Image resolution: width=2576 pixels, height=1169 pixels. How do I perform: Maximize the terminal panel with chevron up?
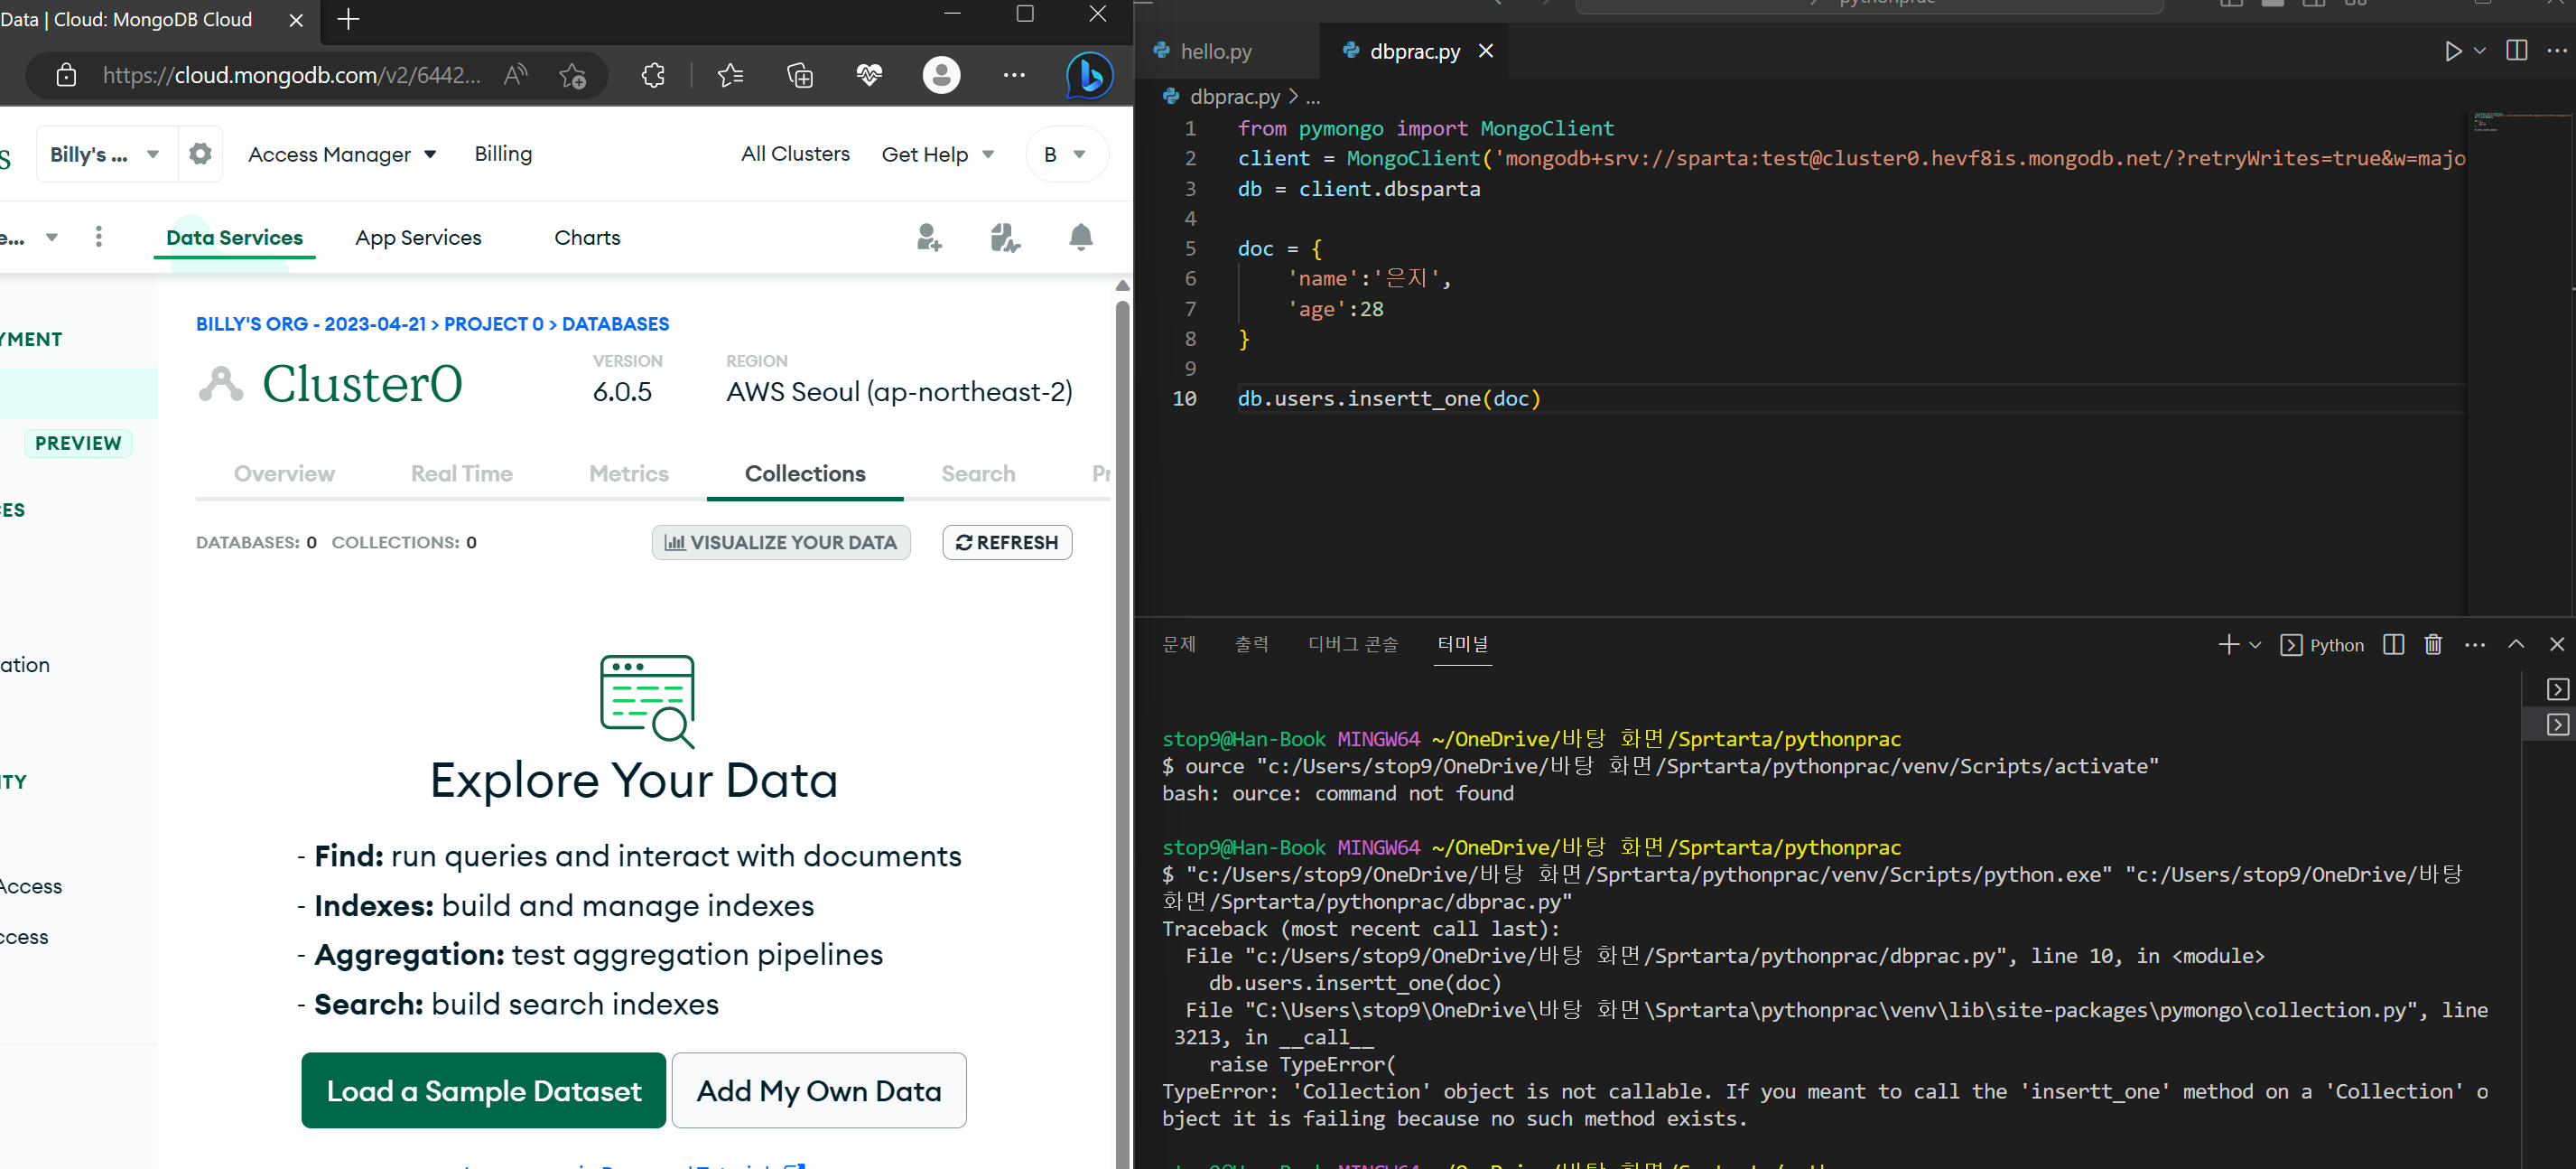click(2516, 644)
